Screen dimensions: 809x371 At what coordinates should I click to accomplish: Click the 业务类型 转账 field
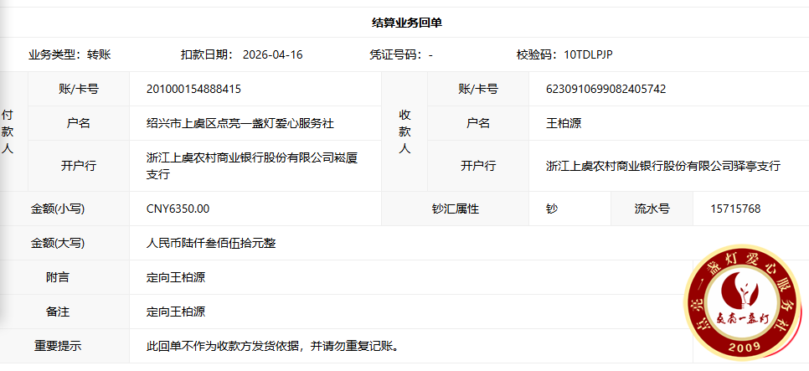click(70, 54)
